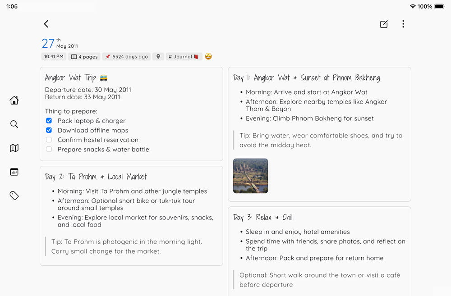Open the Calendar icon in sidebar
The height and width of the screenshot is (296, 451).
pos(14,172)
